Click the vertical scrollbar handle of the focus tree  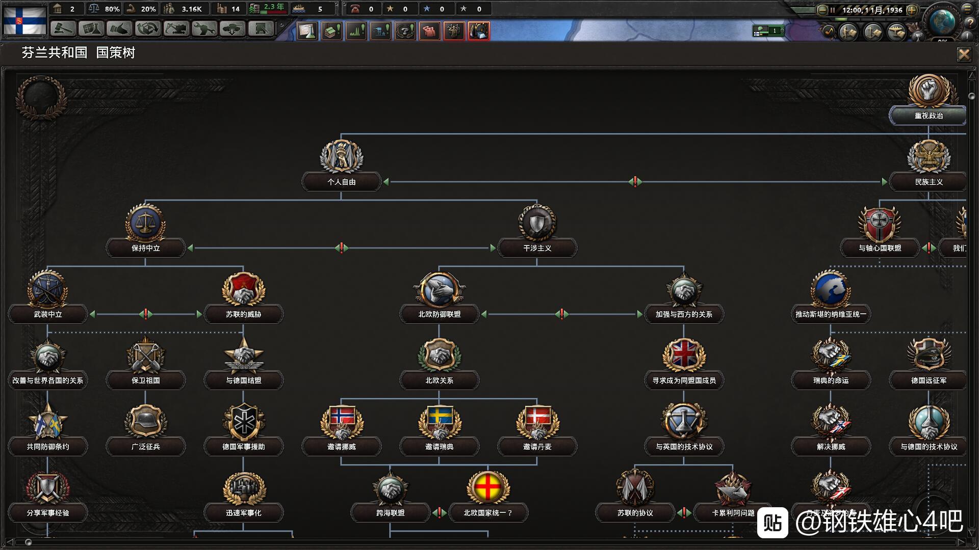point(971,96)
